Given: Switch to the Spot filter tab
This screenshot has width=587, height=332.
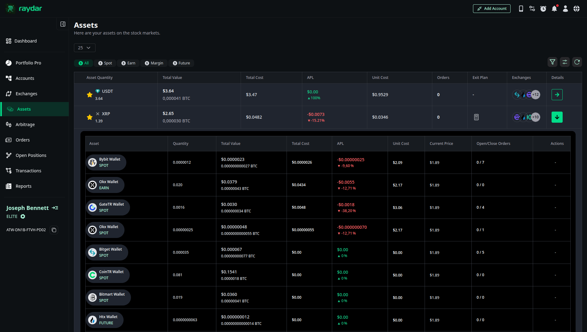Looking at the screenshot, I should [x=105, y=63].
